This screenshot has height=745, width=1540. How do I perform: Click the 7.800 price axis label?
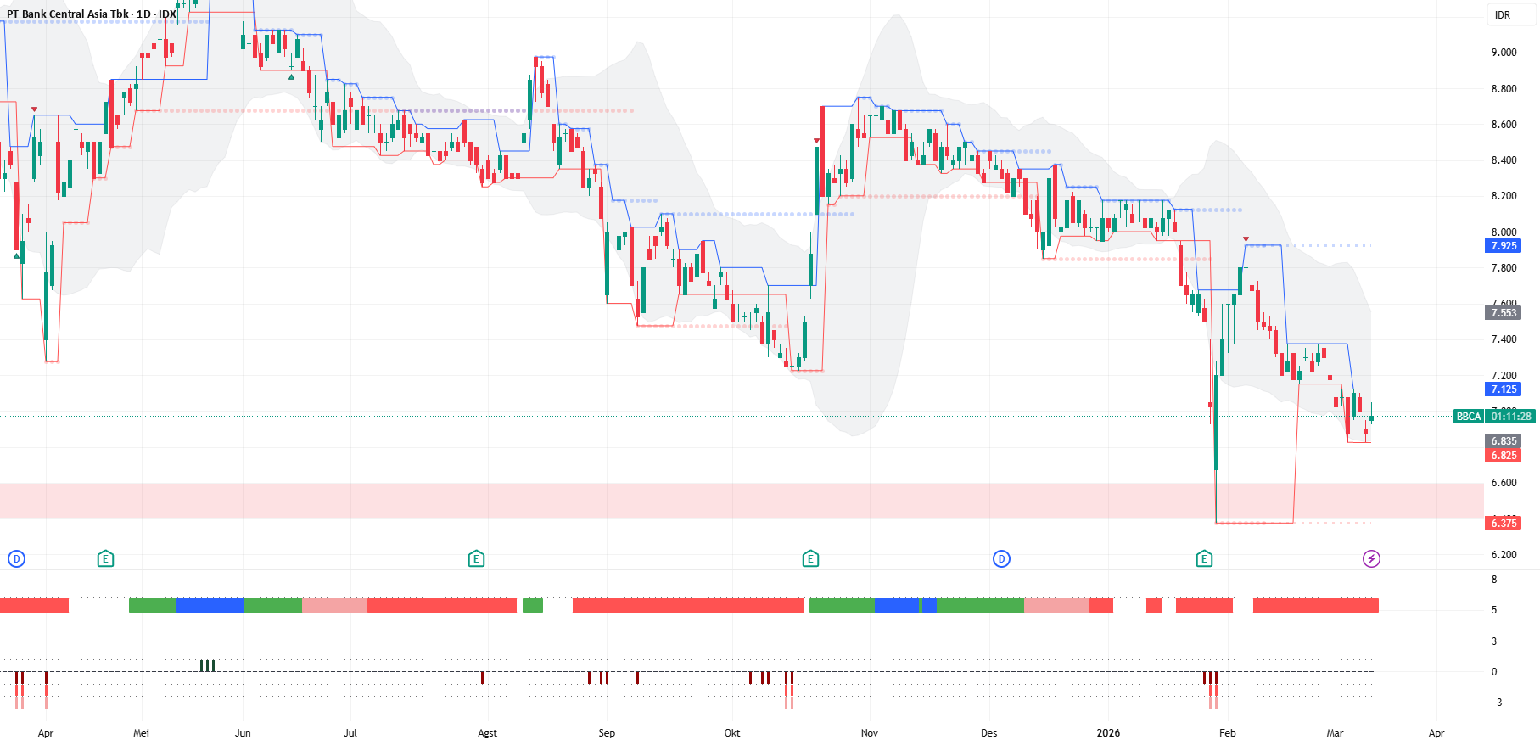(x=1504, y=268)
